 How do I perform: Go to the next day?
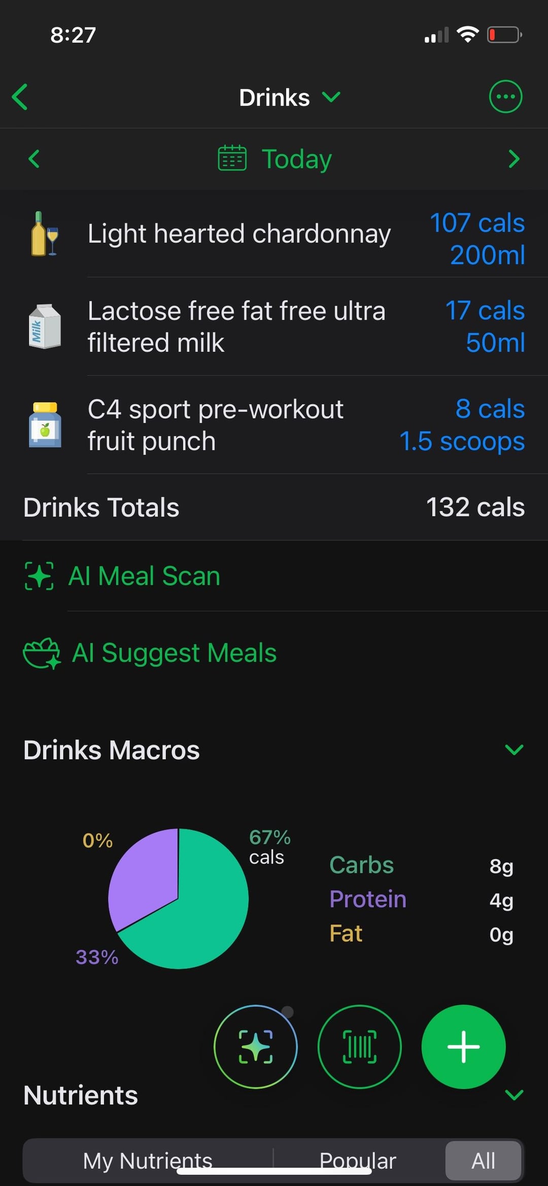[x=513, y=159]
